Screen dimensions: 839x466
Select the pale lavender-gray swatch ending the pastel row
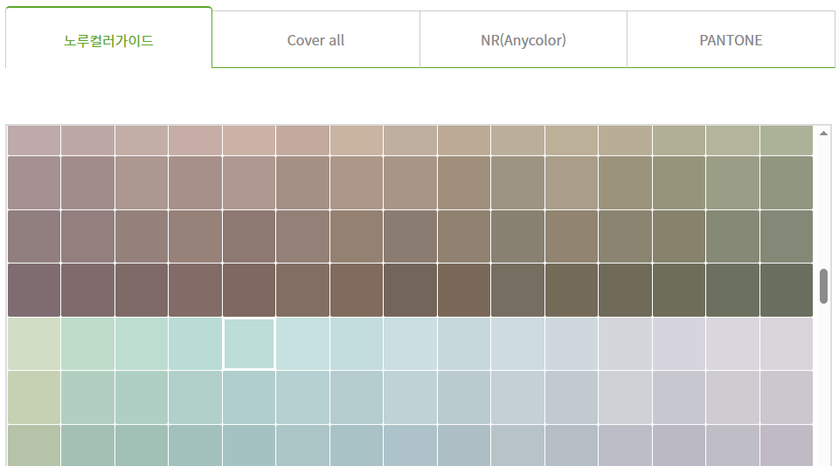(x=786, y=344)
